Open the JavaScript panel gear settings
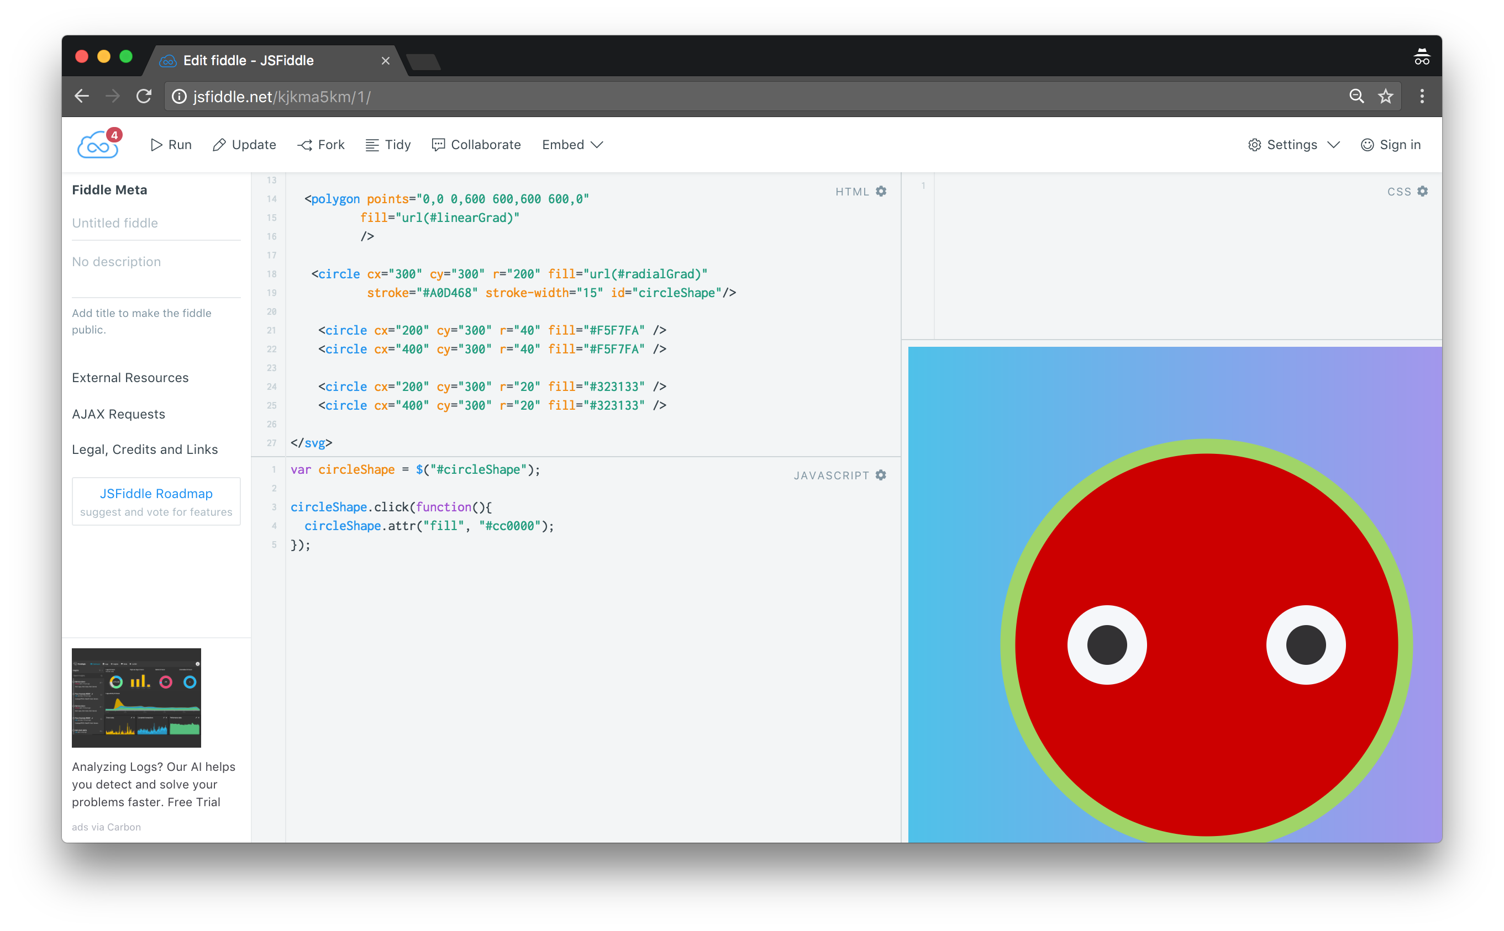 click(881, 475)
